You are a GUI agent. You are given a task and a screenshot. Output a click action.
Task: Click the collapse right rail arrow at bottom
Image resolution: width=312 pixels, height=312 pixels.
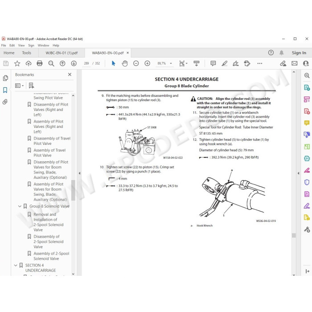coord(307,271)
